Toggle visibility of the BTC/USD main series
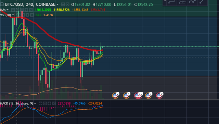This screenshot has width=219, height=124. 63,4
